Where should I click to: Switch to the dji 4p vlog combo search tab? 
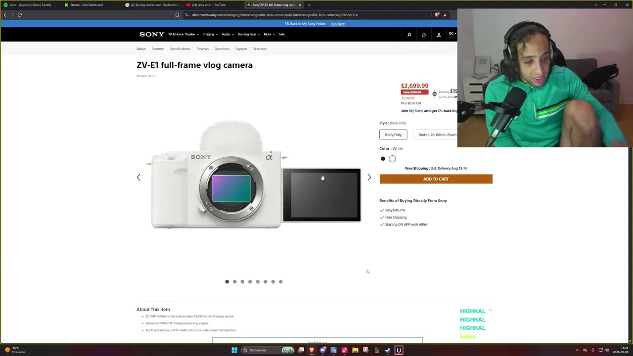(x=152, y=5)
